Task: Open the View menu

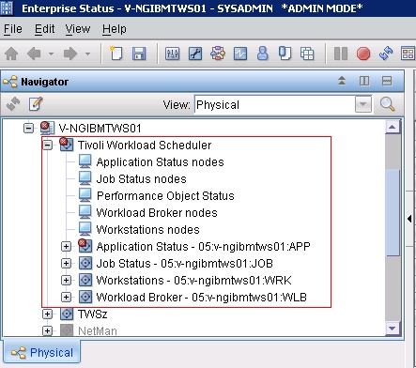Action: (x=78, y=29)
